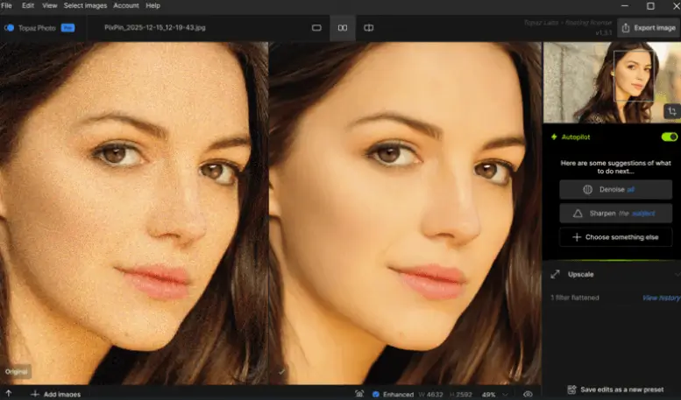681x400 pixels.
Task: Open the crop tool on the navigator
Action: 672,111
